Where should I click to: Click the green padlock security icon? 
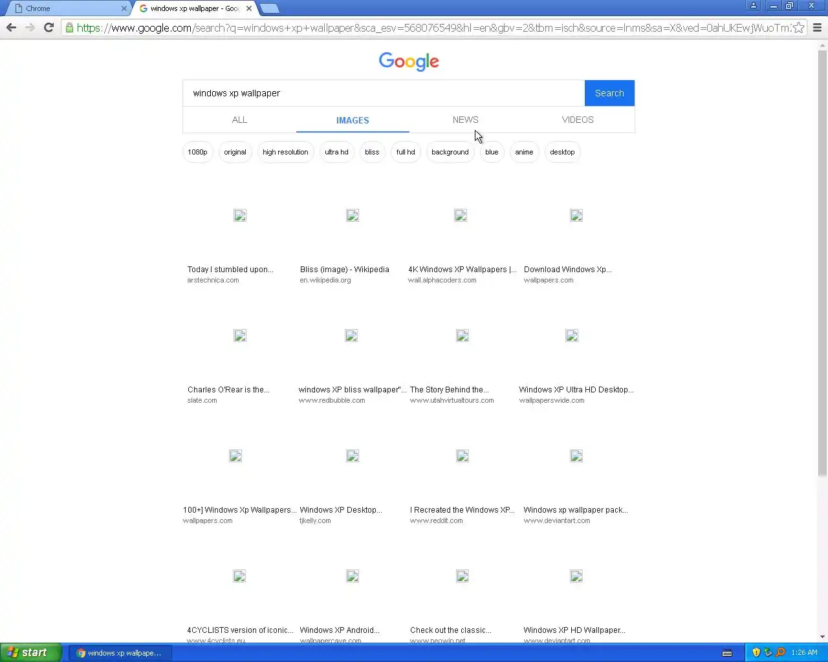[69, 28]
